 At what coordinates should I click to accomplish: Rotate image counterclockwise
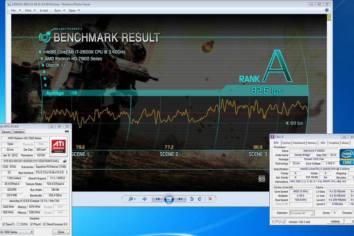tap(192, 199)
